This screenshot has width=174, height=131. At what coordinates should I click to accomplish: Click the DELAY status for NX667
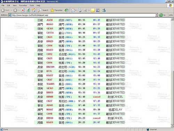click(116, 110)
